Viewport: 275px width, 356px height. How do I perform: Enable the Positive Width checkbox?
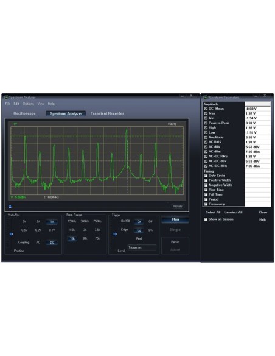click(x=206, y=180)
